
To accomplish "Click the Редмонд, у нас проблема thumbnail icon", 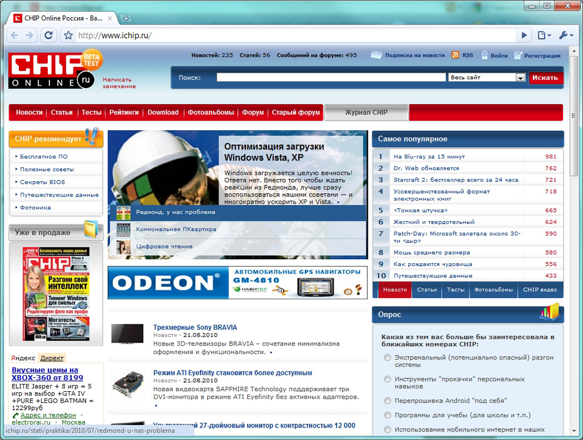I will [123, 213].
